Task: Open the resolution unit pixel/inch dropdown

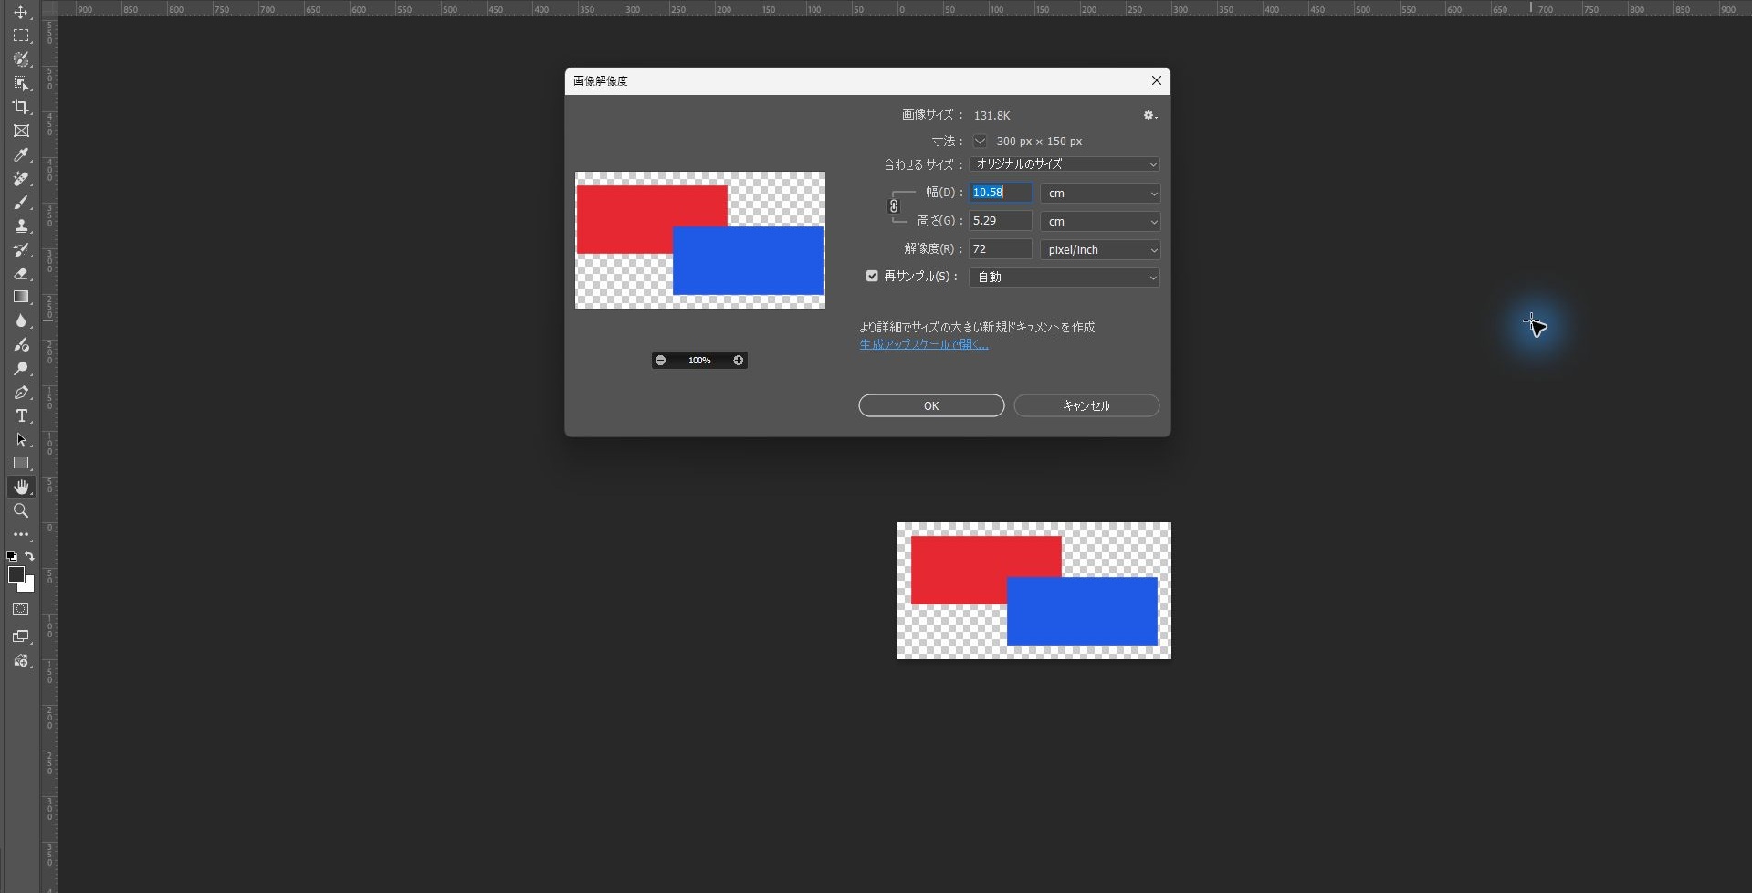Action: click(x=1100, y=249)
